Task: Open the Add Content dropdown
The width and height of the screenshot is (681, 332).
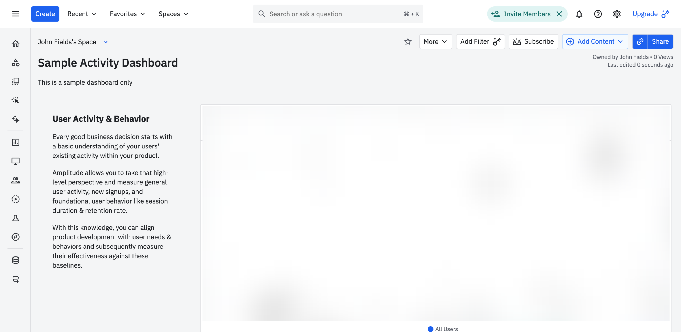Action: point(595,41)
